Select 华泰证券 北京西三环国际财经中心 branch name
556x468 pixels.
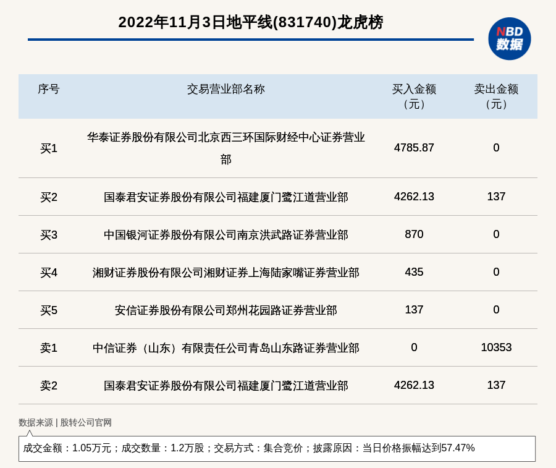[x=226, y=148]
